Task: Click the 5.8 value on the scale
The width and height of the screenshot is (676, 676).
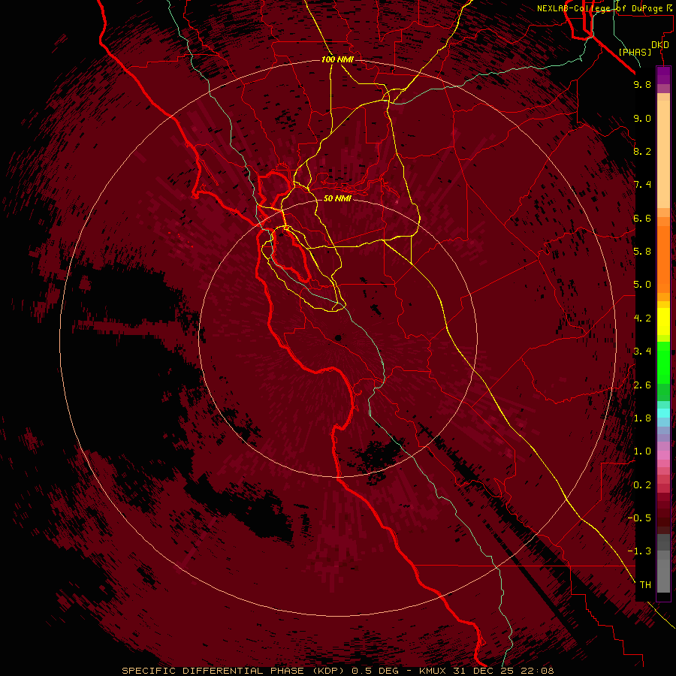Action: pos(642,252)
